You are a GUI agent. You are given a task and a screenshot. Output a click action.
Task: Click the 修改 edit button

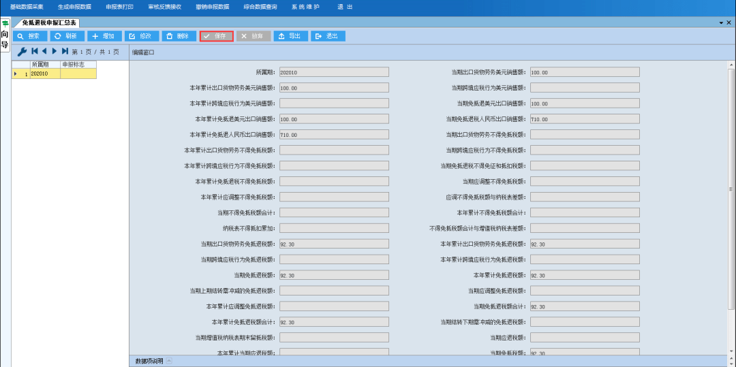coord(142,36)
